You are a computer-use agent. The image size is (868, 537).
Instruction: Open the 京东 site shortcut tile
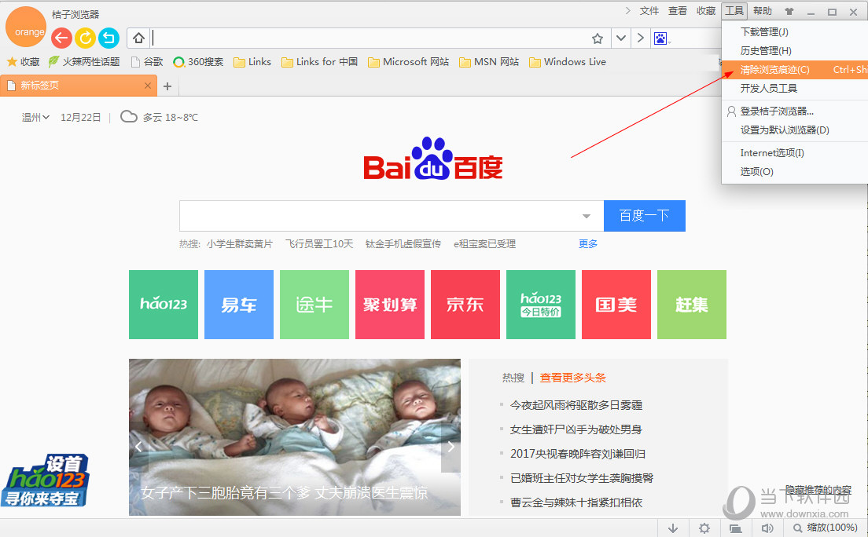pos(465,305)
